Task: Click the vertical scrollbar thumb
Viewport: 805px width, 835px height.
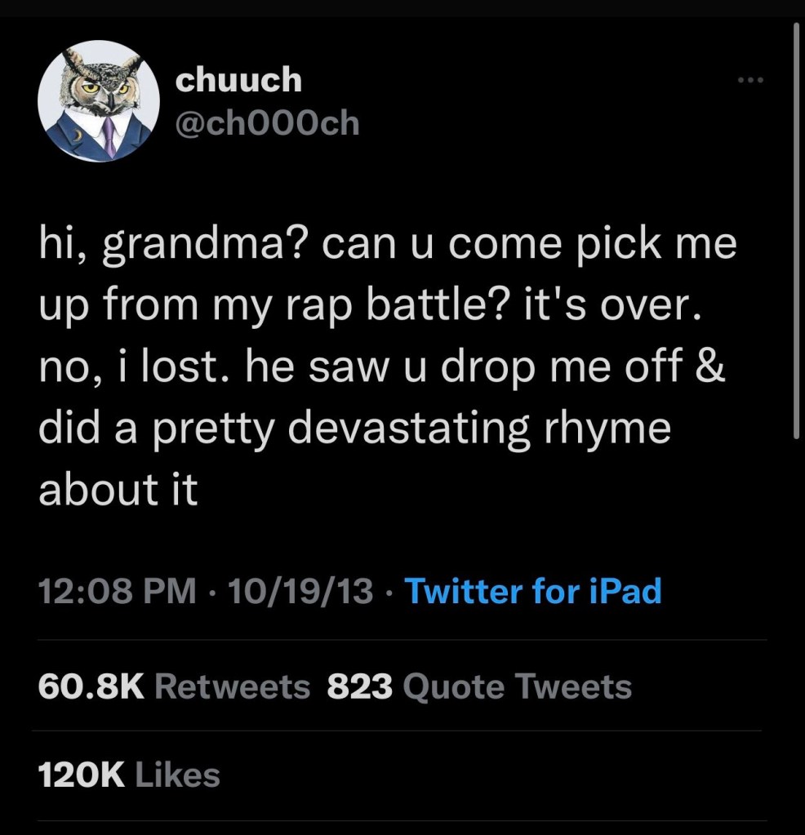Action: tap(797, 229)
